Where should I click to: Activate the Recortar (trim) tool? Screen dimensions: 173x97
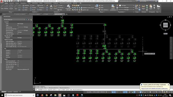point(40,5)
